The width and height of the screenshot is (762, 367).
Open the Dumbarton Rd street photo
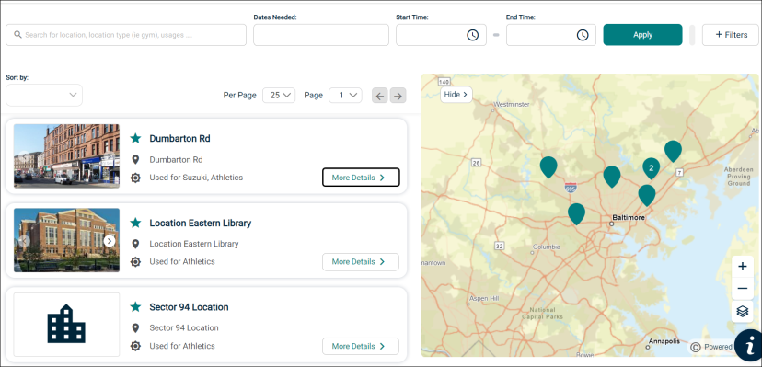[66, 155]
